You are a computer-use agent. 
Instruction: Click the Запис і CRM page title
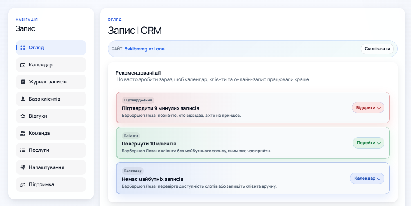pyautogui.click(x=135, y=31)
